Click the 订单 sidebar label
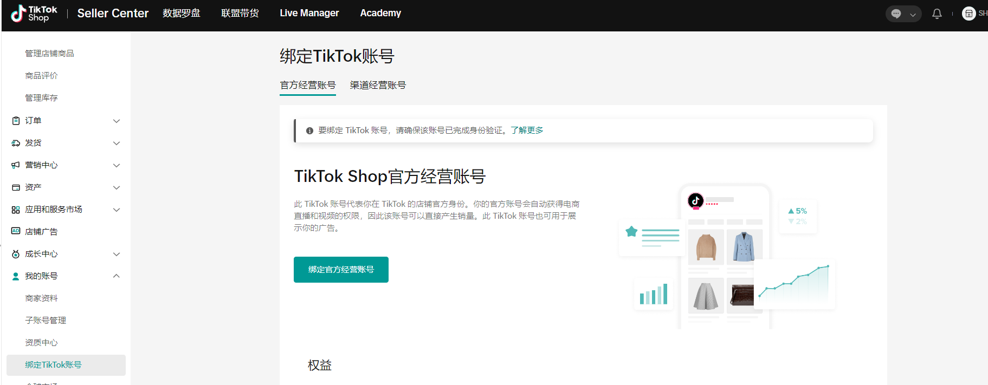 coord(33,121)
